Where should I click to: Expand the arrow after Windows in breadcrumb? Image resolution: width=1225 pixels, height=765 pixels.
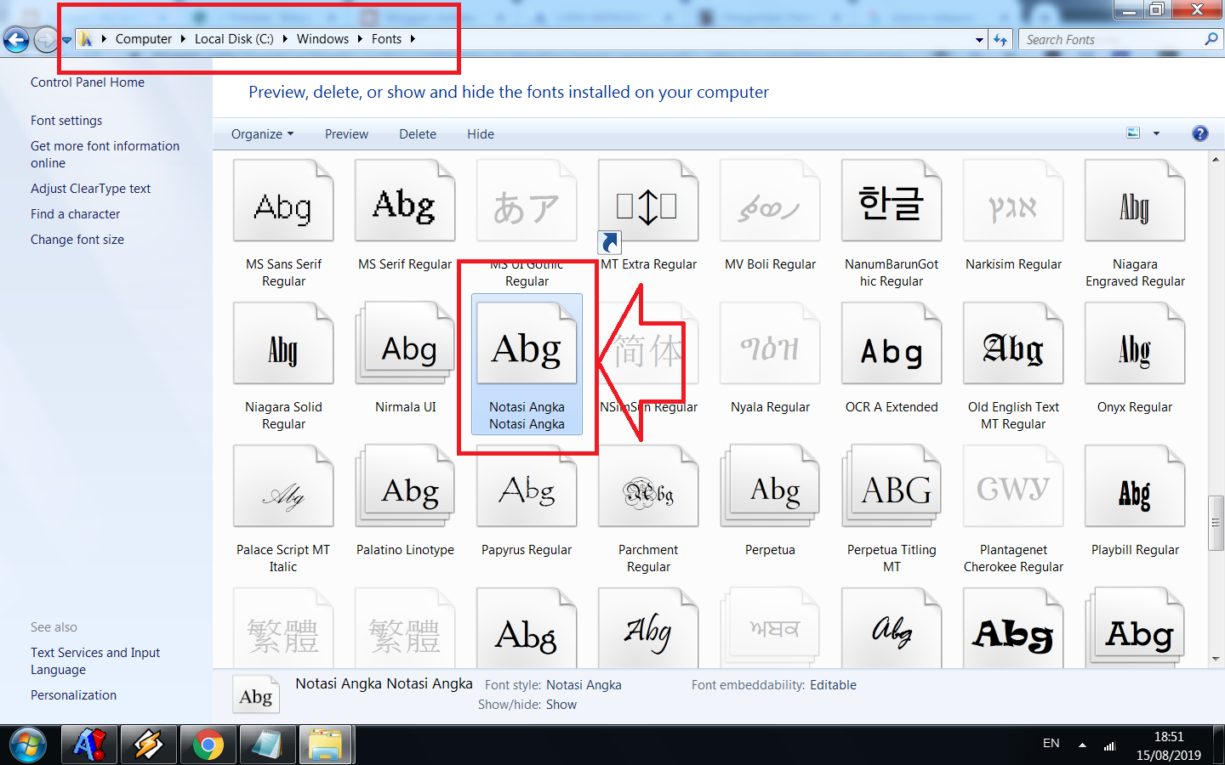pyautogui.click(x=360, y=39)
